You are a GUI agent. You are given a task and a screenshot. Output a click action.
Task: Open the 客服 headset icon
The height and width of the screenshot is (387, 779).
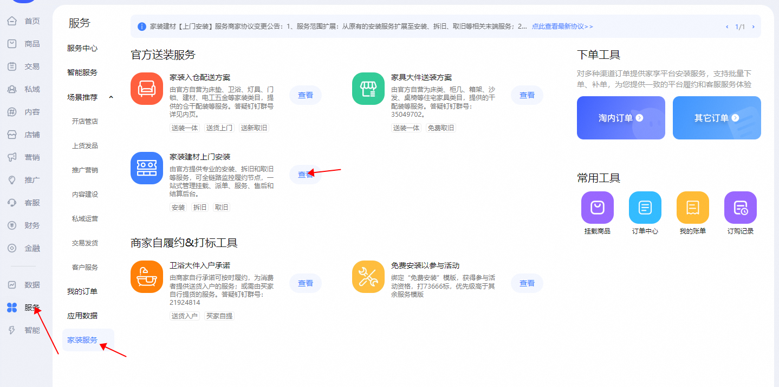[12, 203]
